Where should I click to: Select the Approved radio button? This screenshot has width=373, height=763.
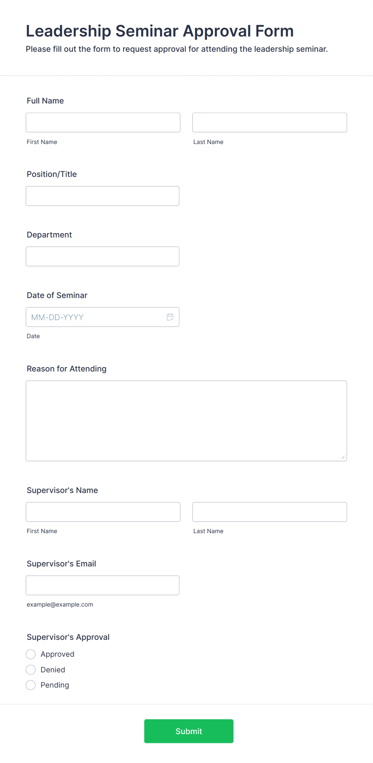click(31, 654)
